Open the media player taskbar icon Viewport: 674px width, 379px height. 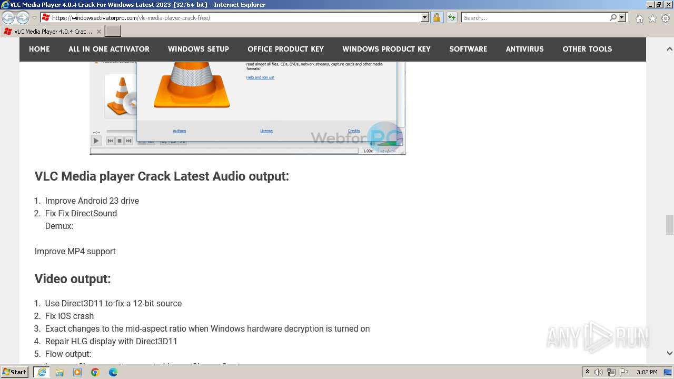pyautogui.click(x=77, y=372)
